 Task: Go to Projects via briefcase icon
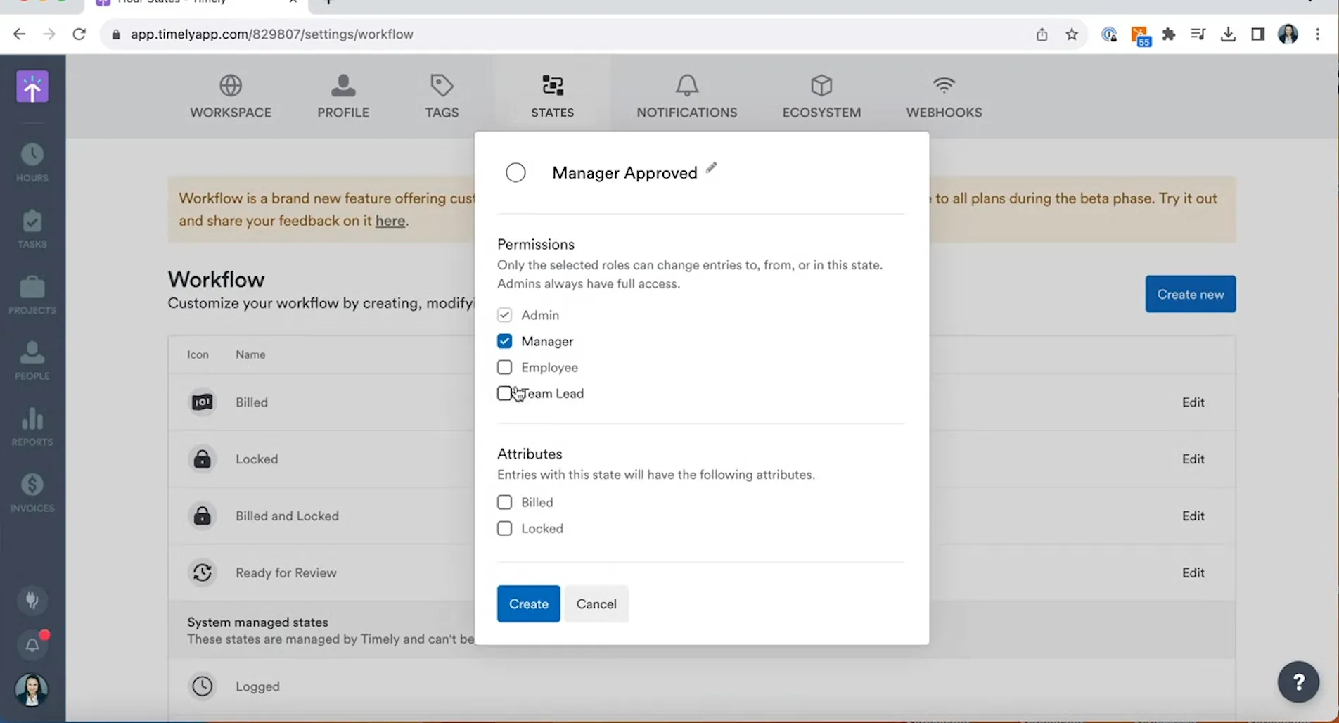point(32,295)
